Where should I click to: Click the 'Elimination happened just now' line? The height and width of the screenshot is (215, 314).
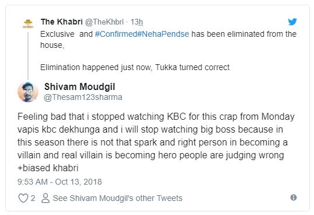coord(135,67)
